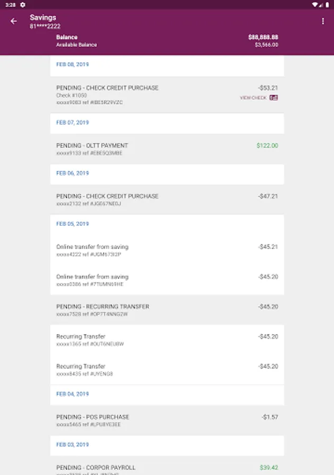Tap the back arrow icon
Image resolution: width=334 pixels, height=475 pixels.
[14, 22]
